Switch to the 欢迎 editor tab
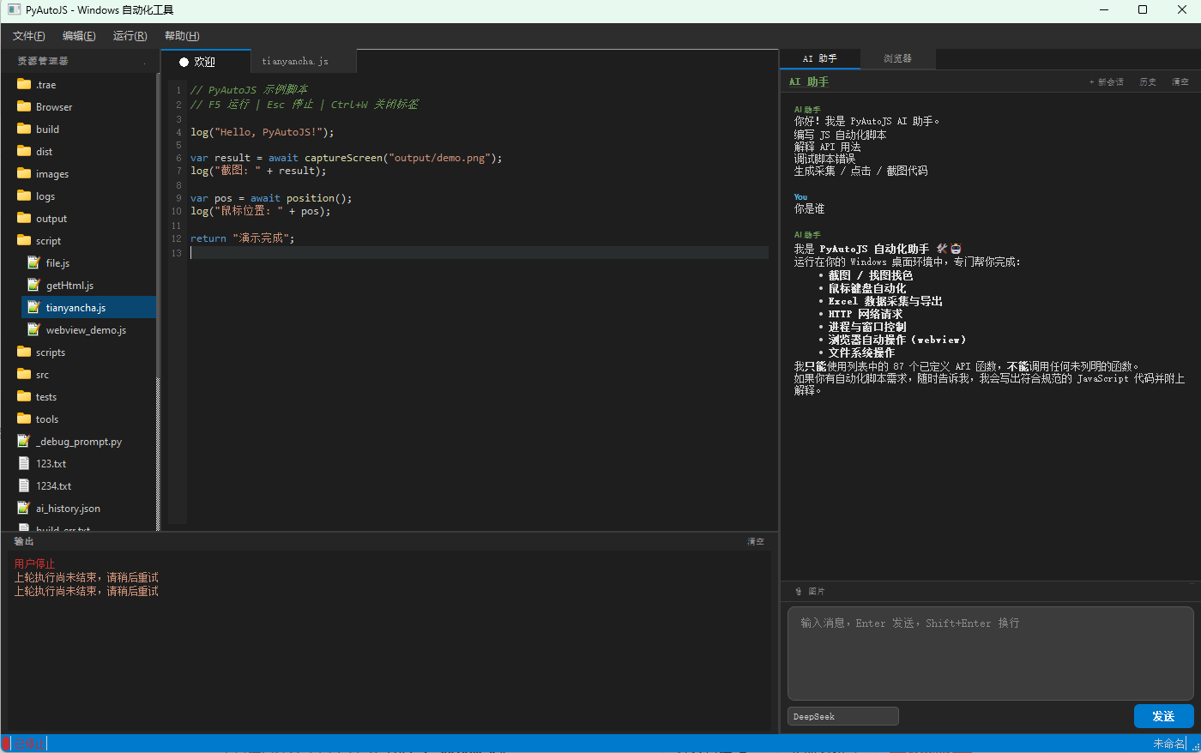The width and height of the screenshot is (1201, 753). point(205,62)
